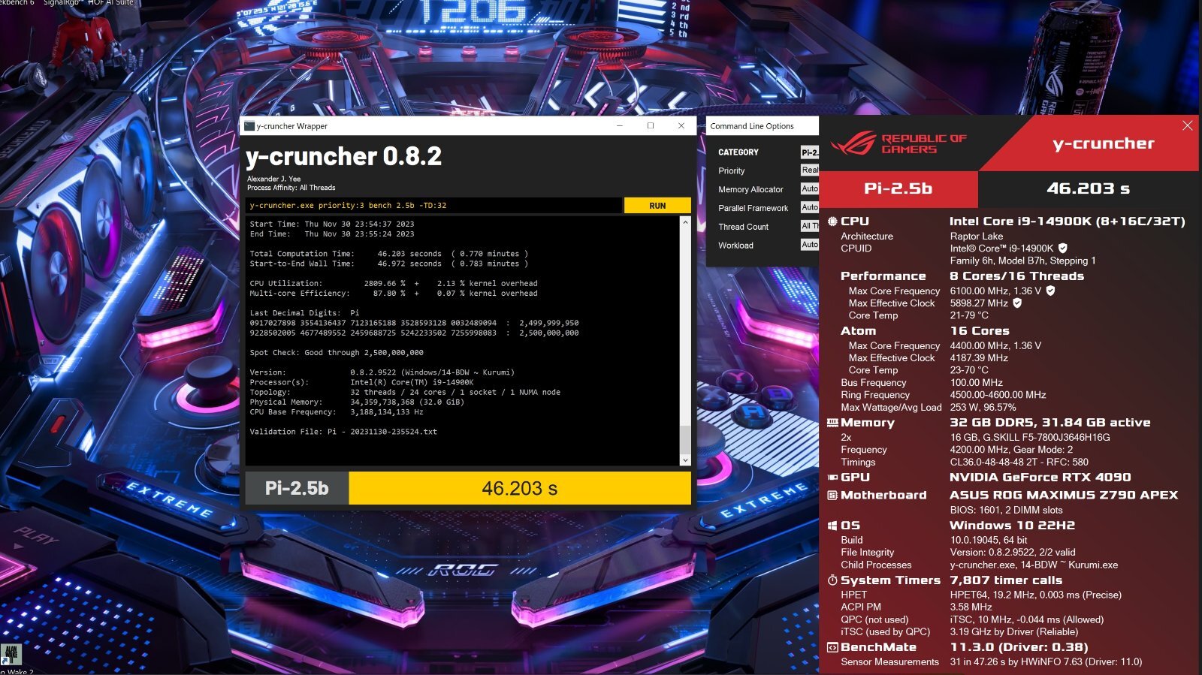Screen dimensions: 1202x675
Task: Click the Memory module icon
Action: (832, 423)
